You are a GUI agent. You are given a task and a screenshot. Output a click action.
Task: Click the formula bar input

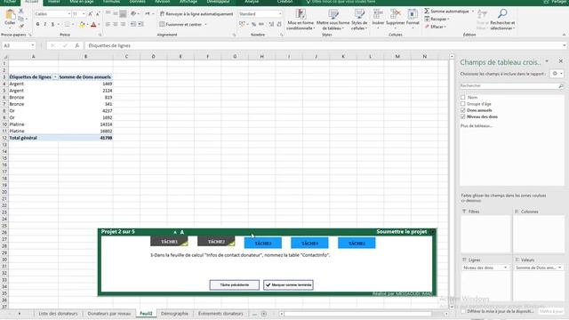325,45
